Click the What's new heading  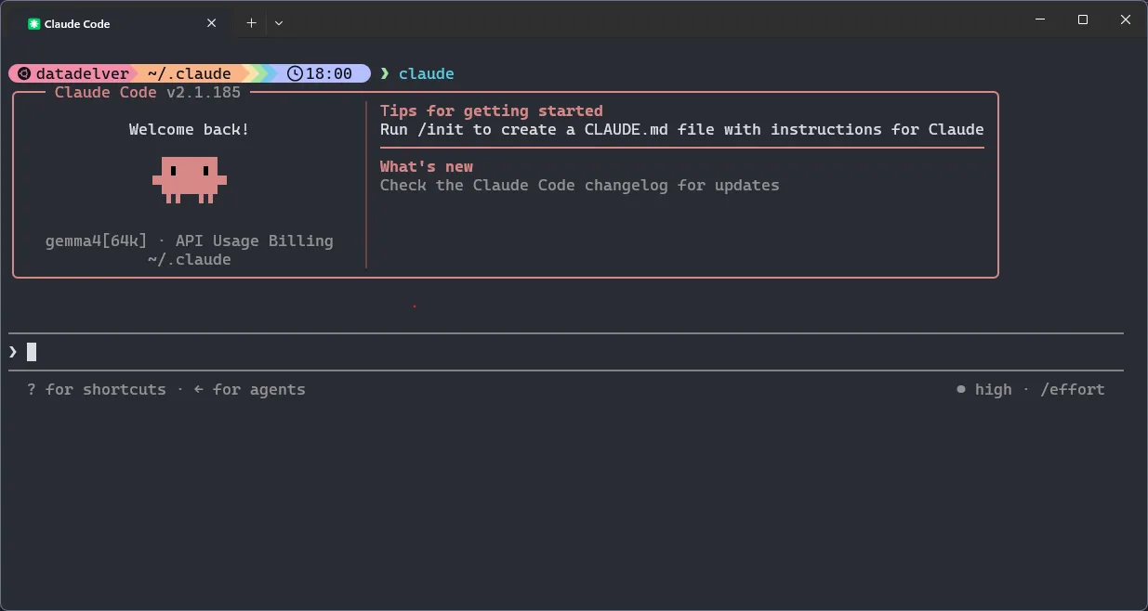click(x=427, y=166)
